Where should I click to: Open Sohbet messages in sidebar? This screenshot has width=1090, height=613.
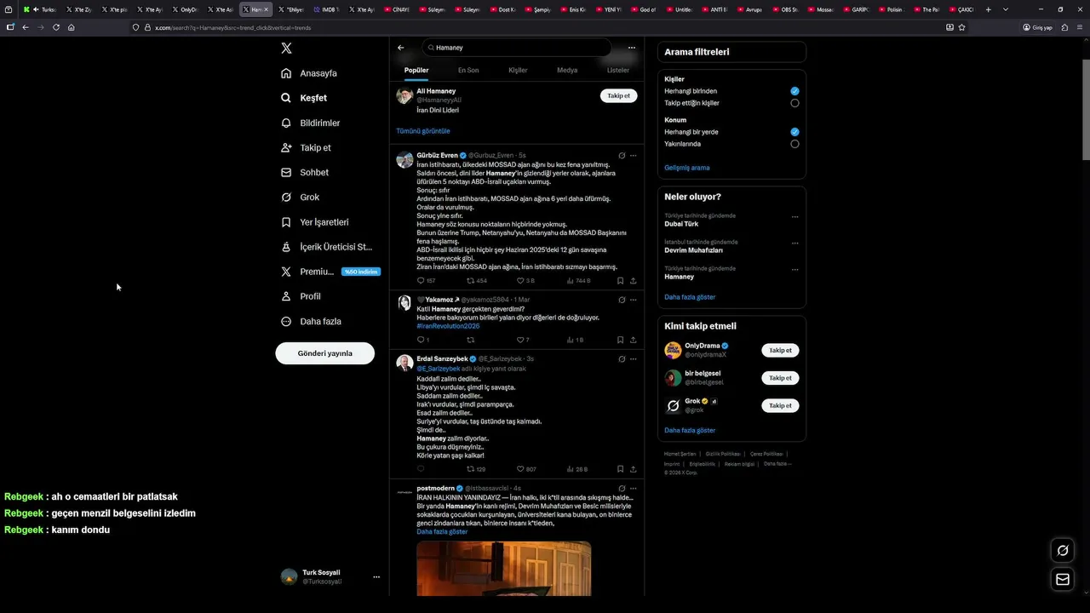pos(305,172)
